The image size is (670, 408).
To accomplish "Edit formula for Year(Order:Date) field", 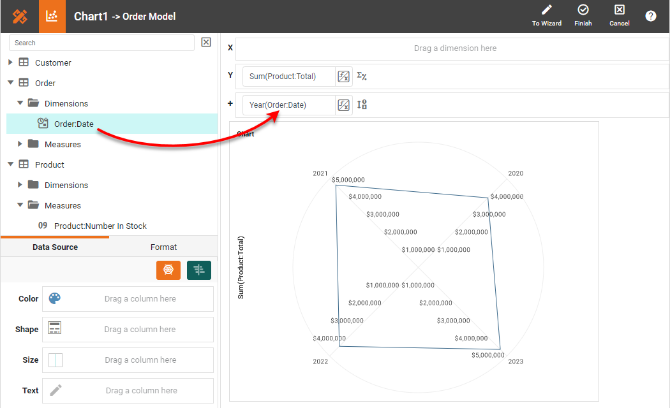I will 343,105.
